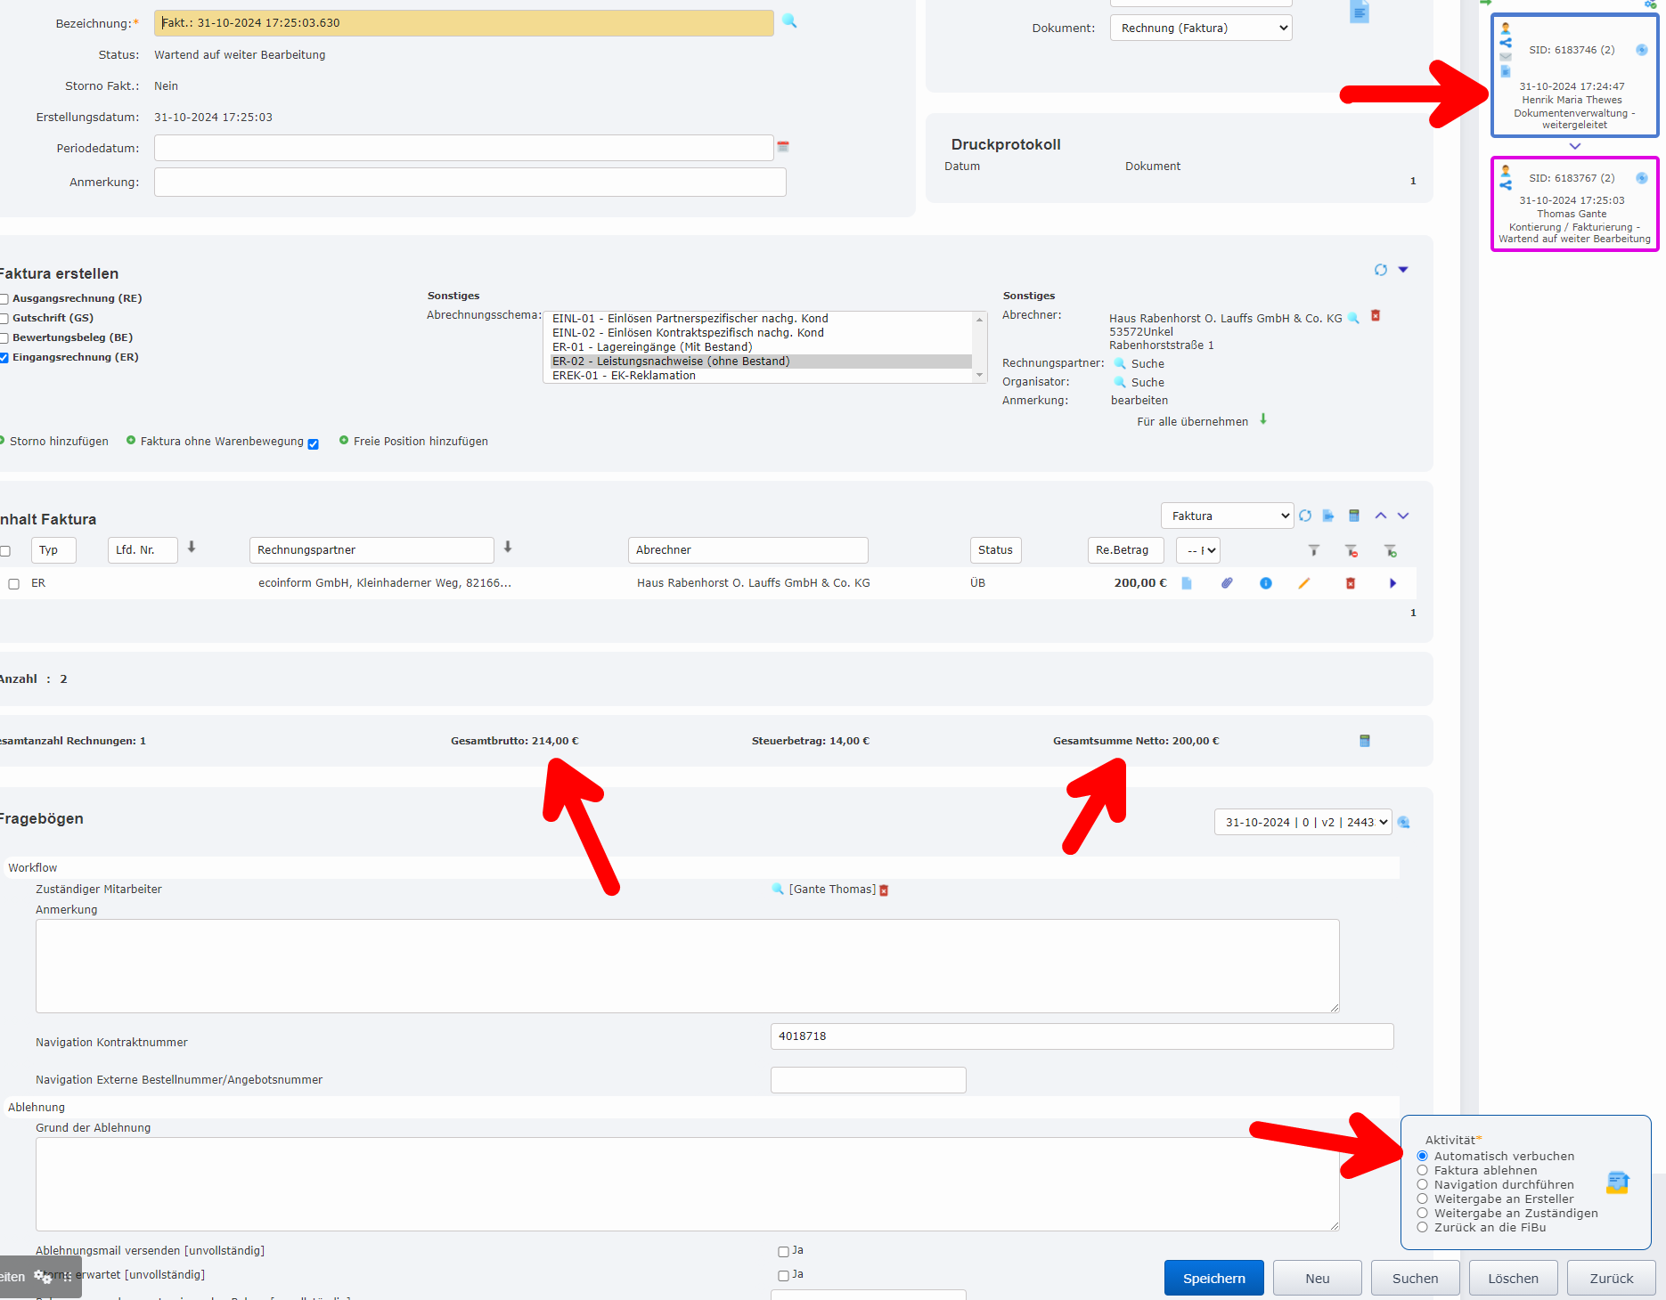This screenshot has width=1666, height=1300.
Task: Delete the ER invoice with the red trash icon
Action: tap(1351, 583)
